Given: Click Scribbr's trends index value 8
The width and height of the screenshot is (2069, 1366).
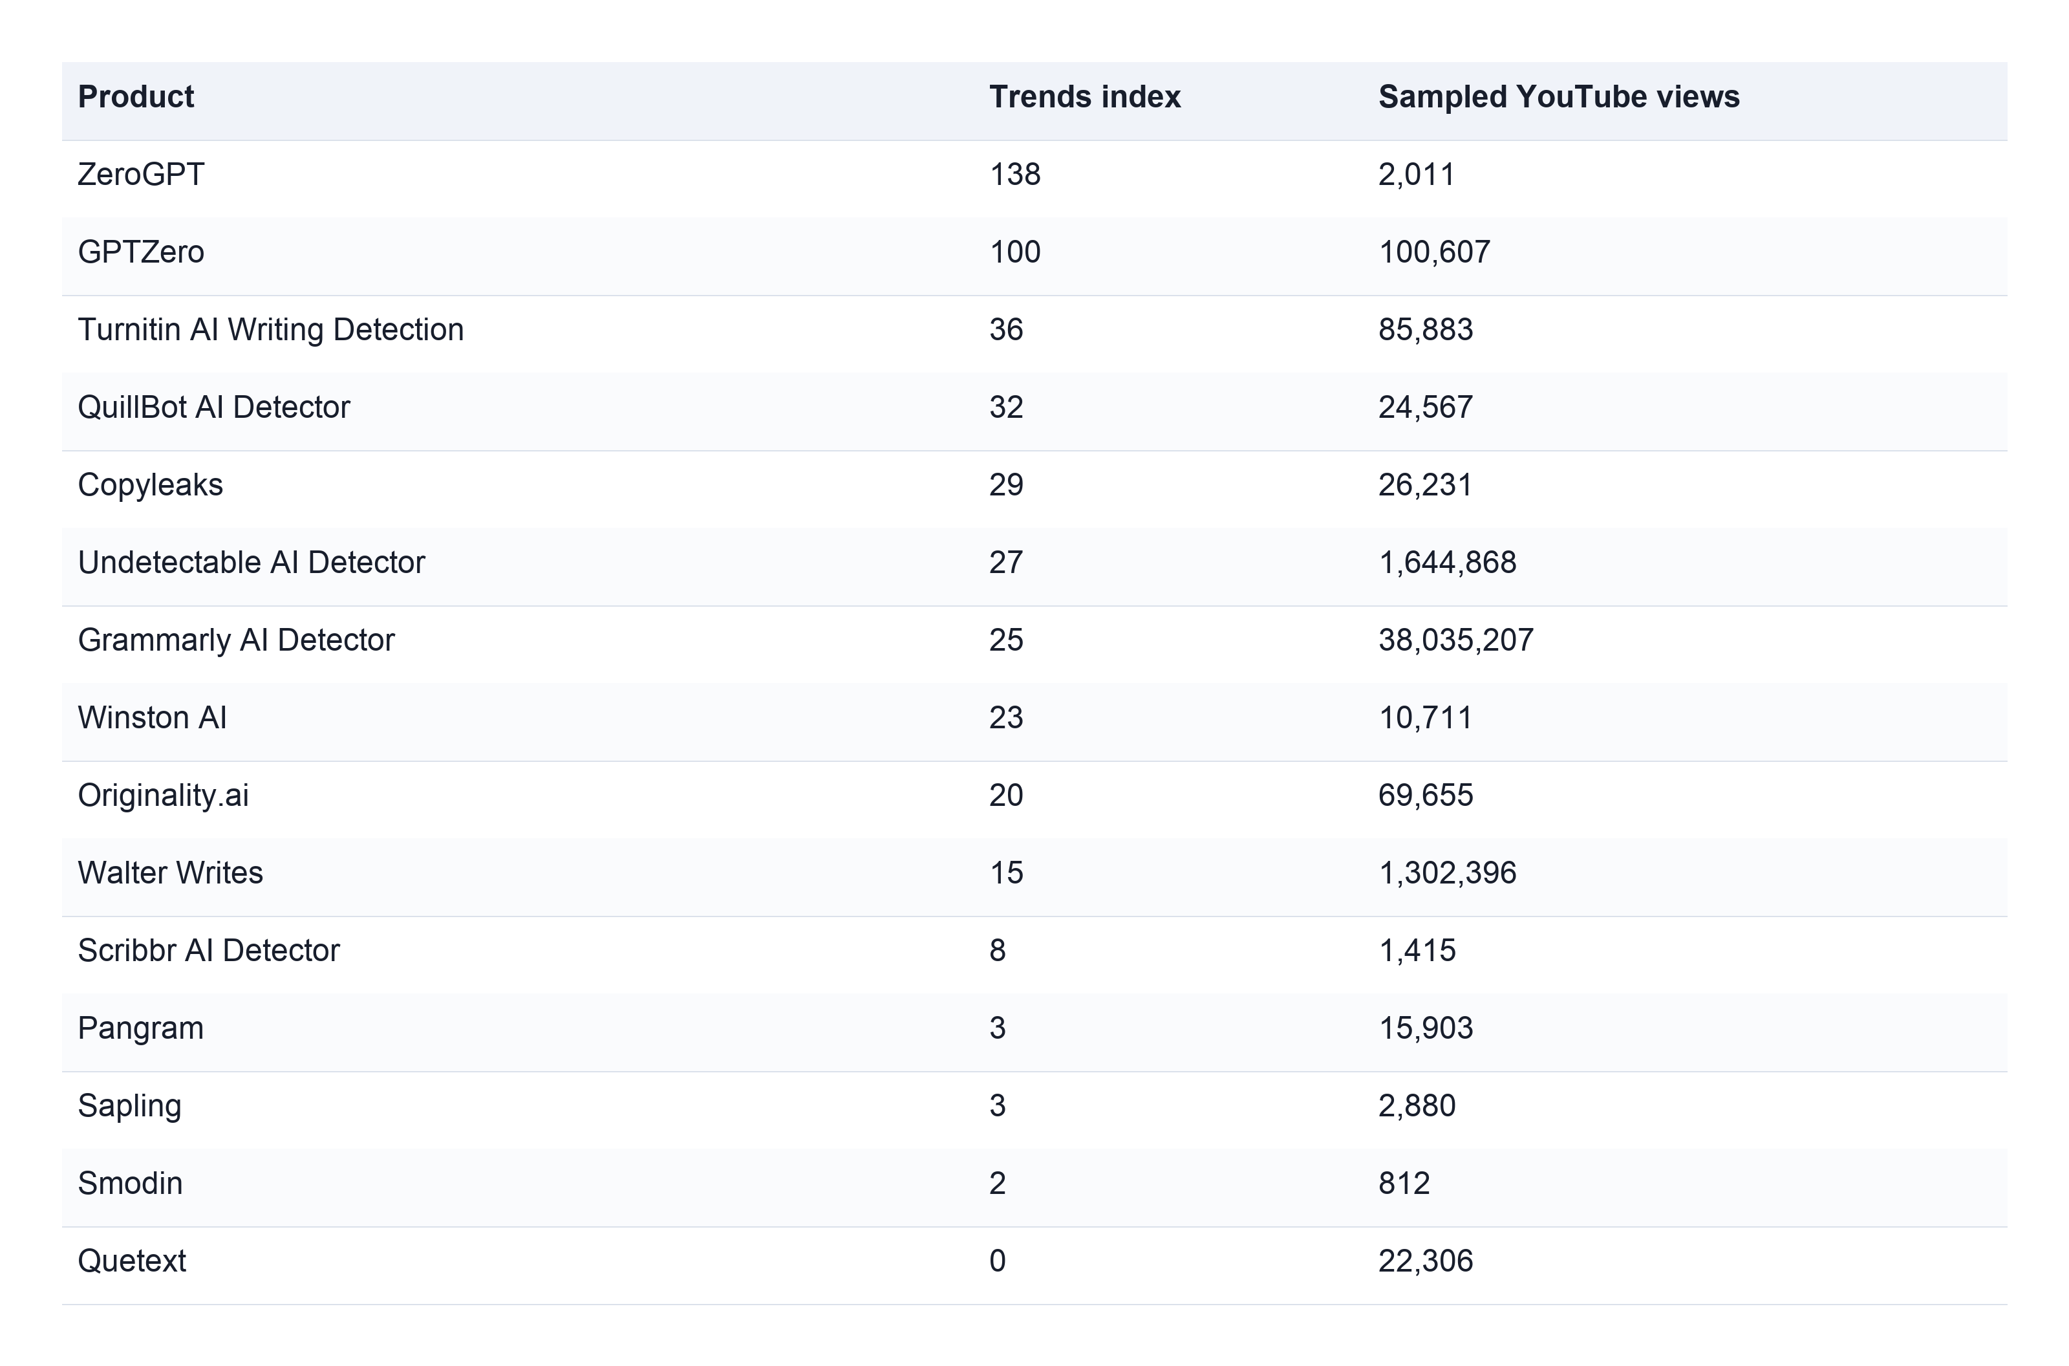Looking at the screenshot, I should tap(997, 949).
